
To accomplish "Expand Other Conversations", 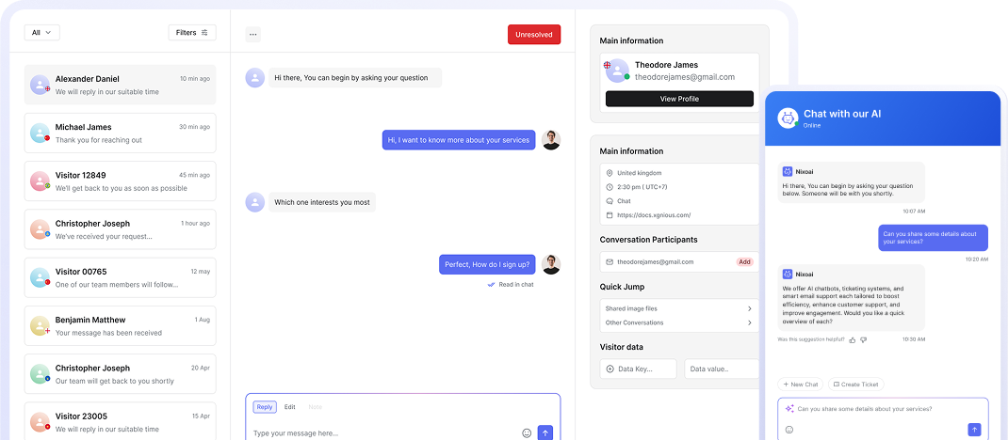I will (x=749, y=322).
